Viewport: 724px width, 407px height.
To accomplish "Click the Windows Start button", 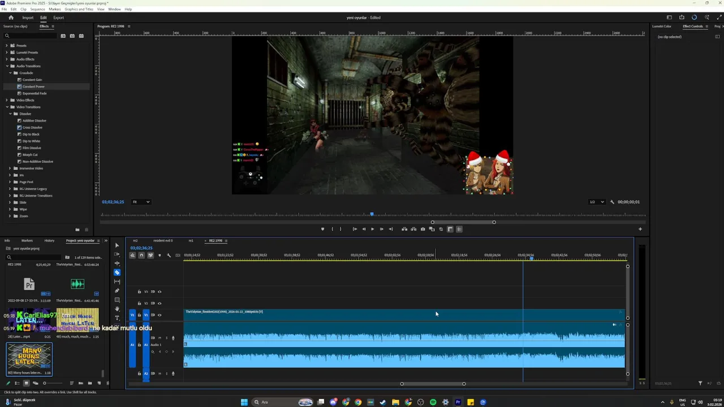I will click(244, 402).
